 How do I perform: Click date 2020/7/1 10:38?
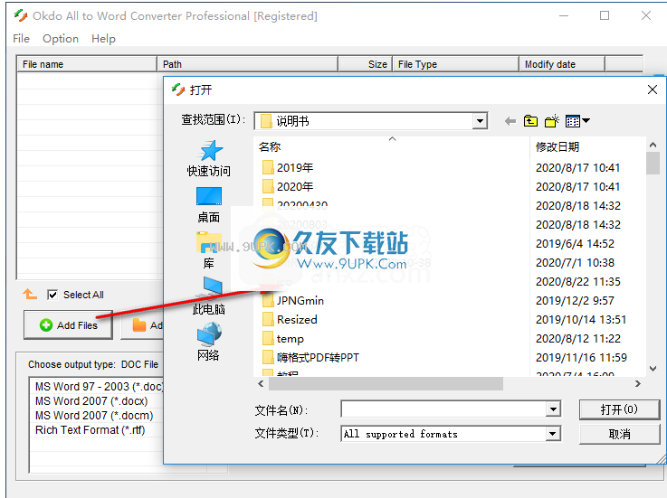pos(575,263)
